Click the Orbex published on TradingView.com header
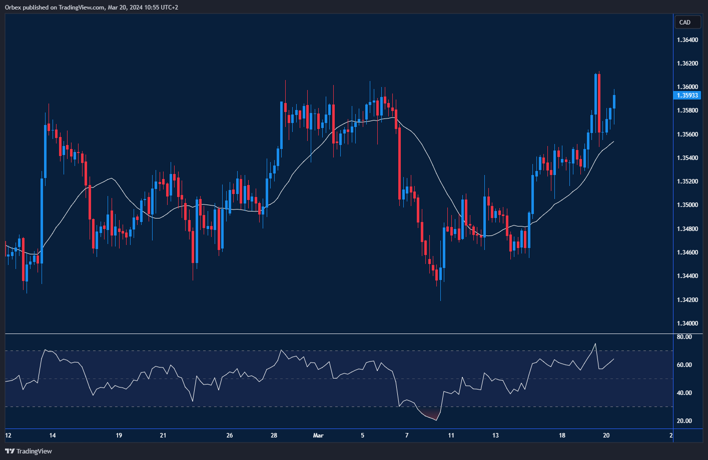The image size is (708, 460). pos(92,7)
